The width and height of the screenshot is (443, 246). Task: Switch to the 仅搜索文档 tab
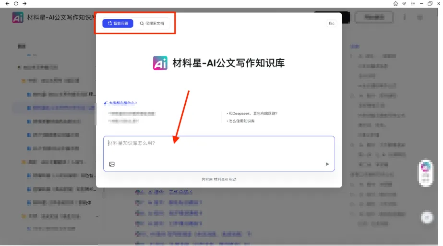[x=152, y=24]
